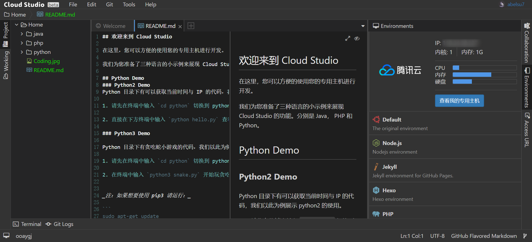Click the Environments panel monitor icon
Viewport: 532px width, 242px height.
pos(376,26)
